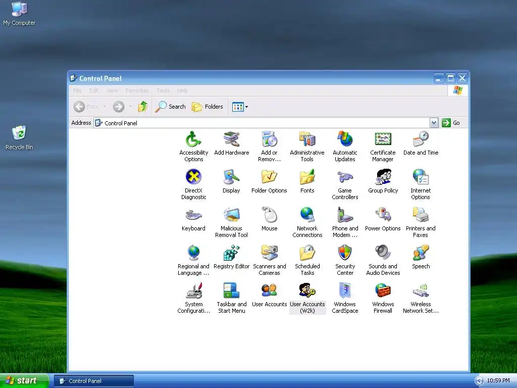Image resolution: width=517 pixels, height=388 pixels.
Task: Open the File menu
Action: tap(77, 90)
